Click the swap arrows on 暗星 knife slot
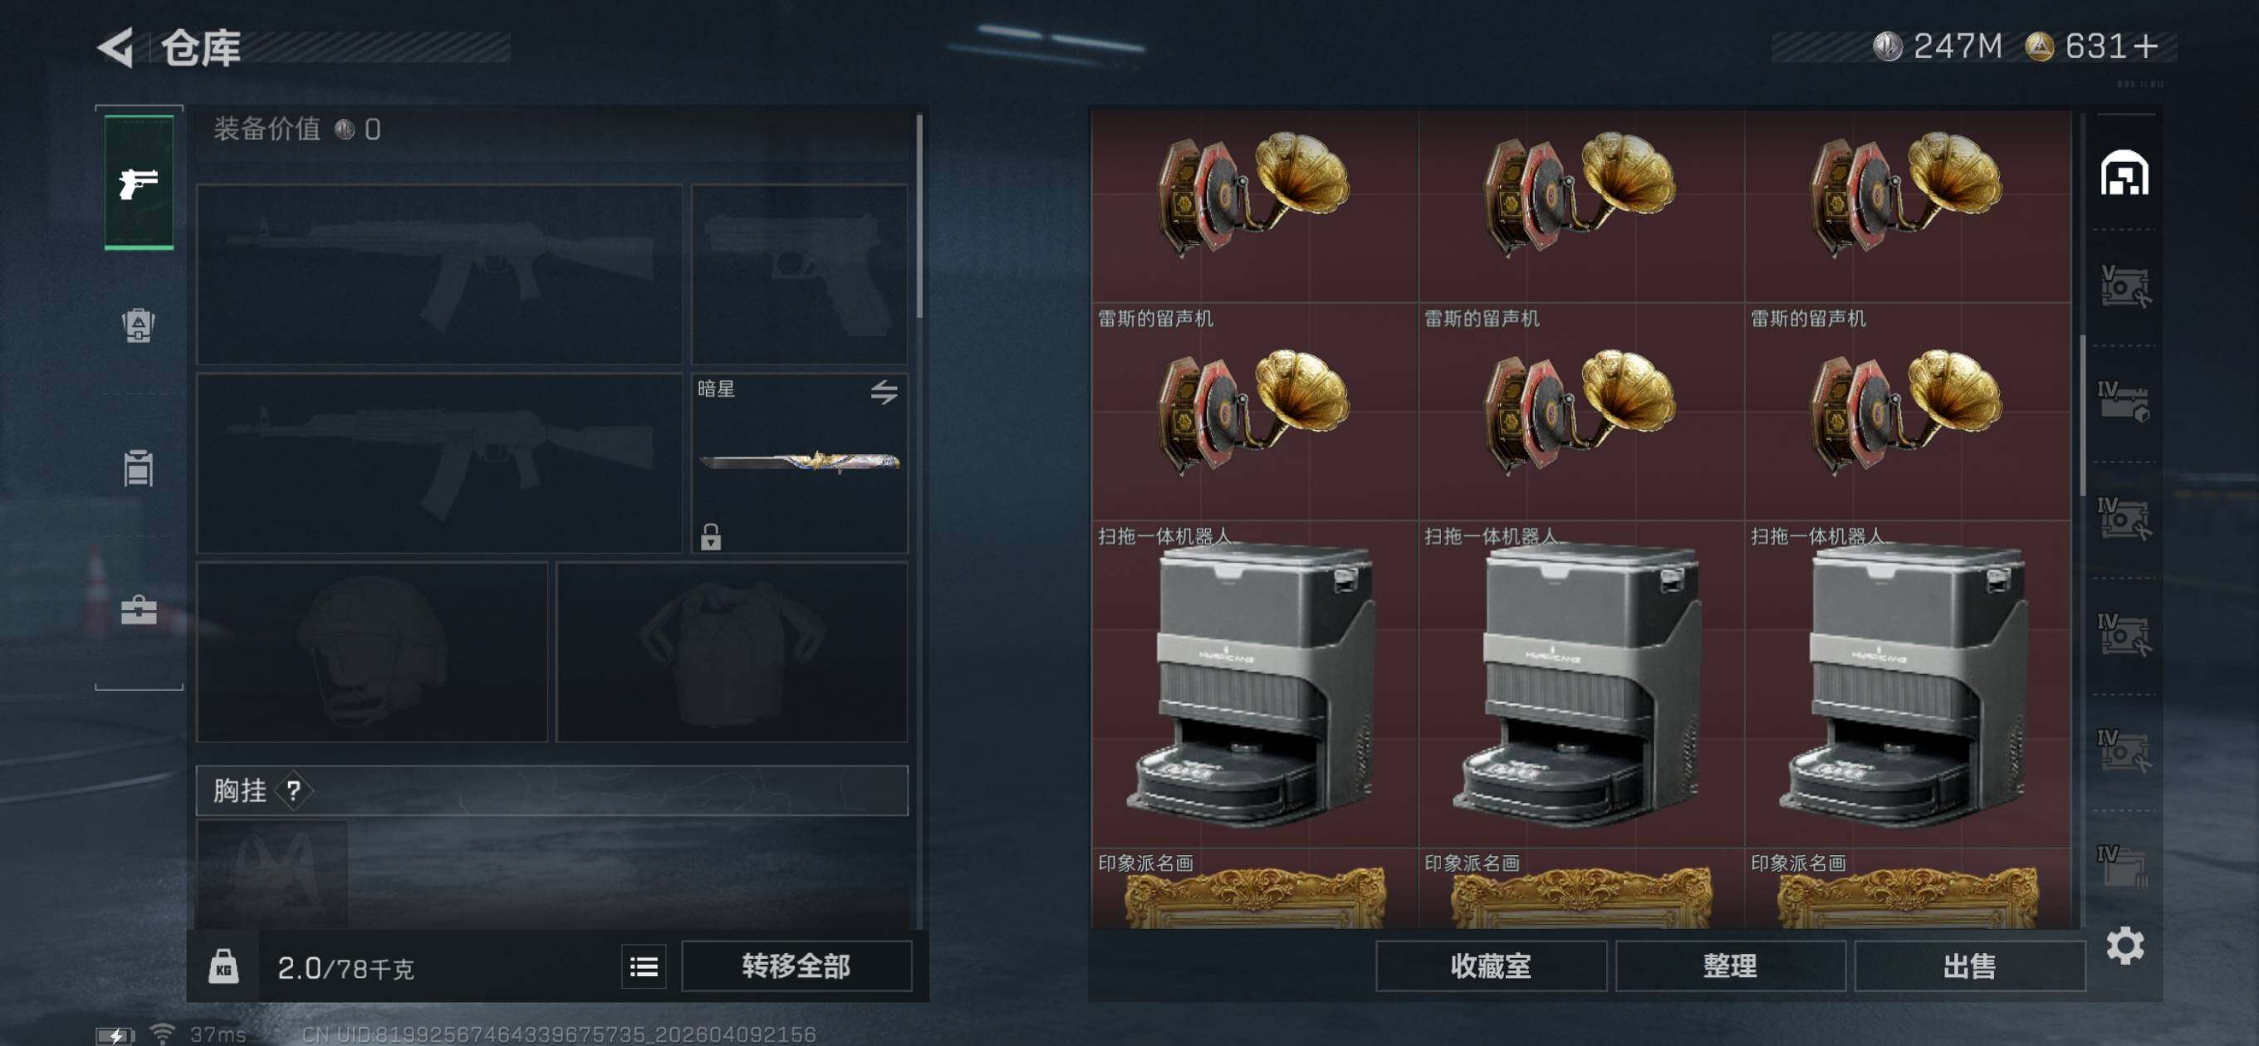2259x1046 pixels. point(884,392)
